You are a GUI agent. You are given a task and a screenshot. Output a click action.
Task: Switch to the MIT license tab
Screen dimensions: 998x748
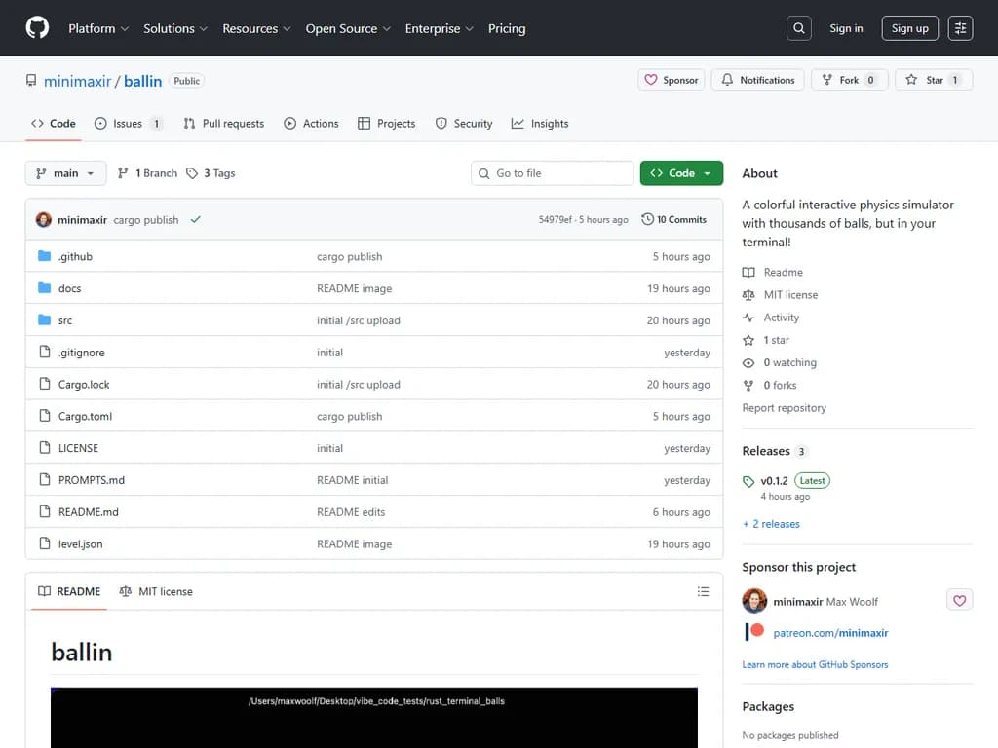point(156,591)
